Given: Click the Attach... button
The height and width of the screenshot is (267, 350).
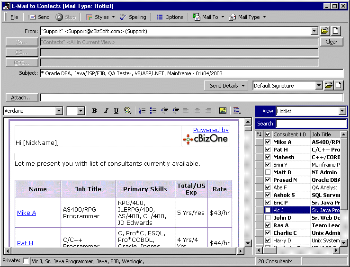Looking at the screenshot, I should [22, 98].
